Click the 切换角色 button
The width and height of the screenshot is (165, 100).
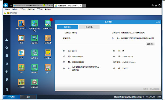coord(150,44)
